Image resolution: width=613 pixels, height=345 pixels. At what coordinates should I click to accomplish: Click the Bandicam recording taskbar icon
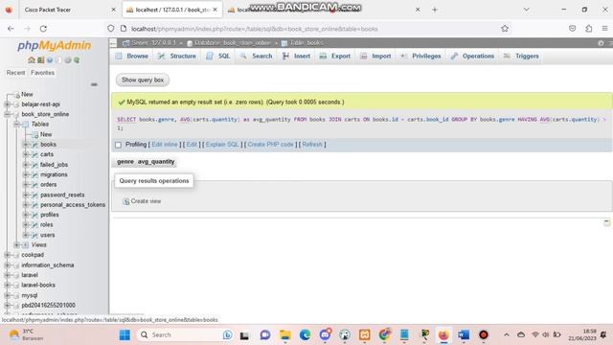(484, 334)
